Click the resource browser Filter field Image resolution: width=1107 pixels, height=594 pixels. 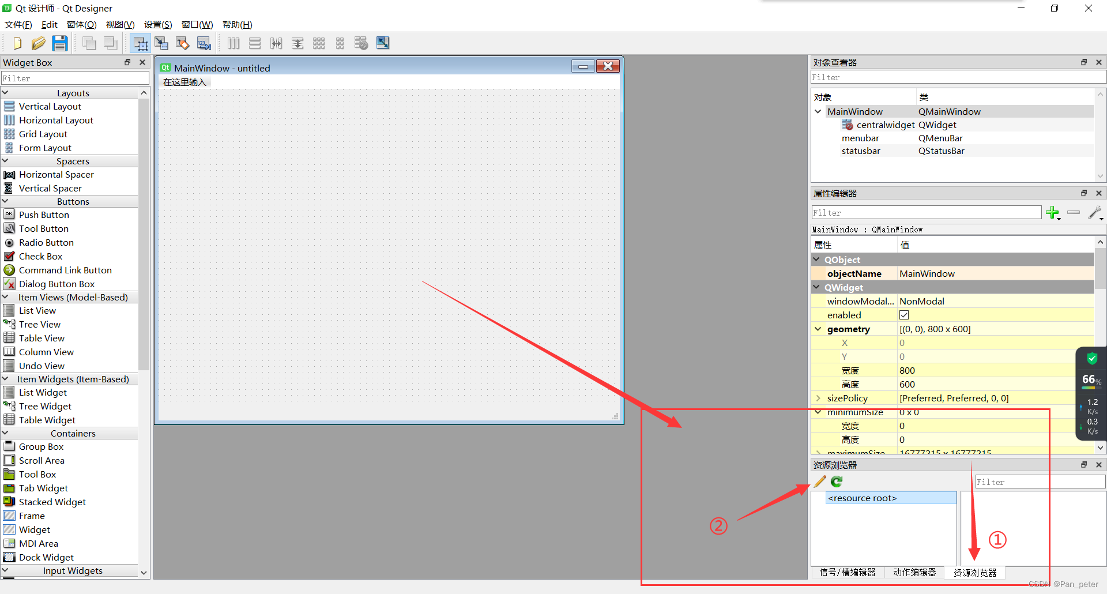1040,482
